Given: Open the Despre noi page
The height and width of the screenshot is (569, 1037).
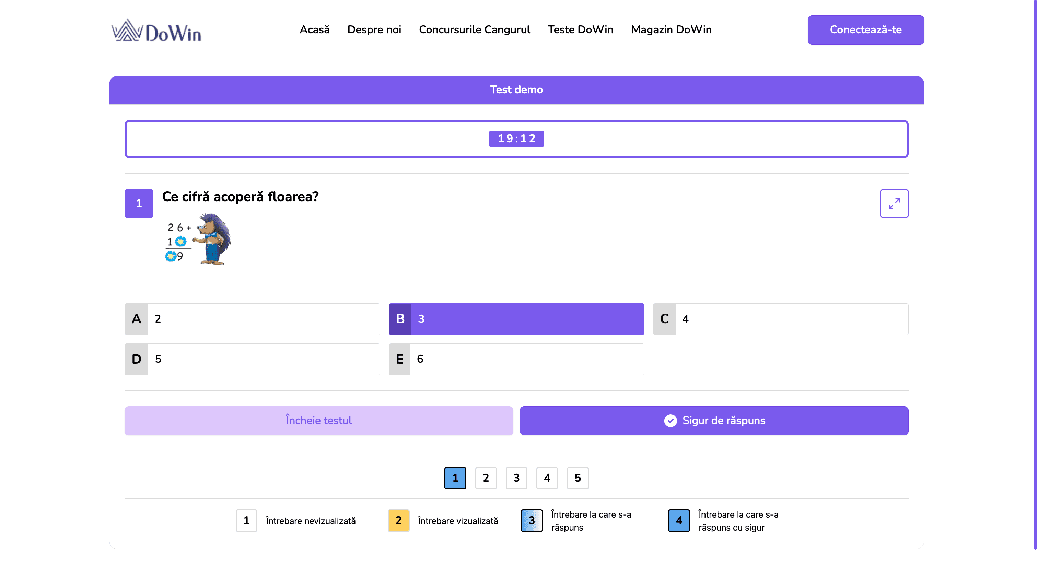Looking at the screenshot, I should coord(374,30).
